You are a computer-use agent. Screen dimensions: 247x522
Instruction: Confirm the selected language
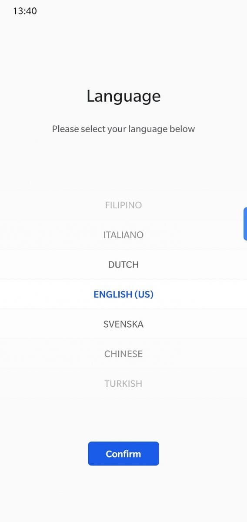tap(123, 454)
